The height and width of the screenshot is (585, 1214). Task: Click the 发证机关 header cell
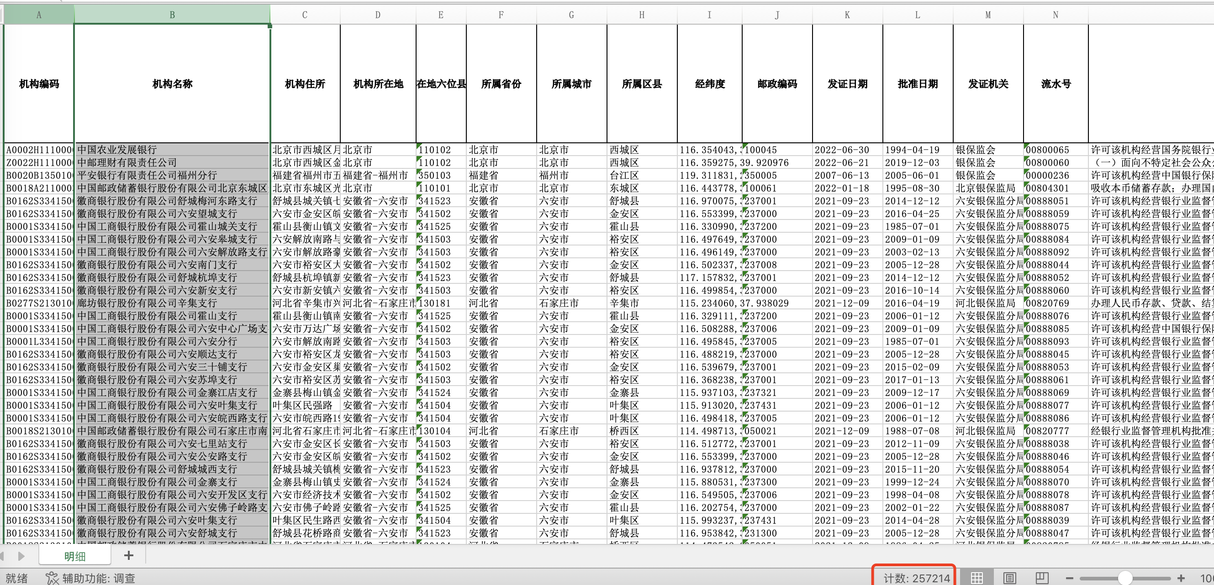[988, 84]
